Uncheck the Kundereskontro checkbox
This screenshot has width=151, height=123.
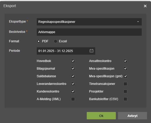[x=73, y=91]
